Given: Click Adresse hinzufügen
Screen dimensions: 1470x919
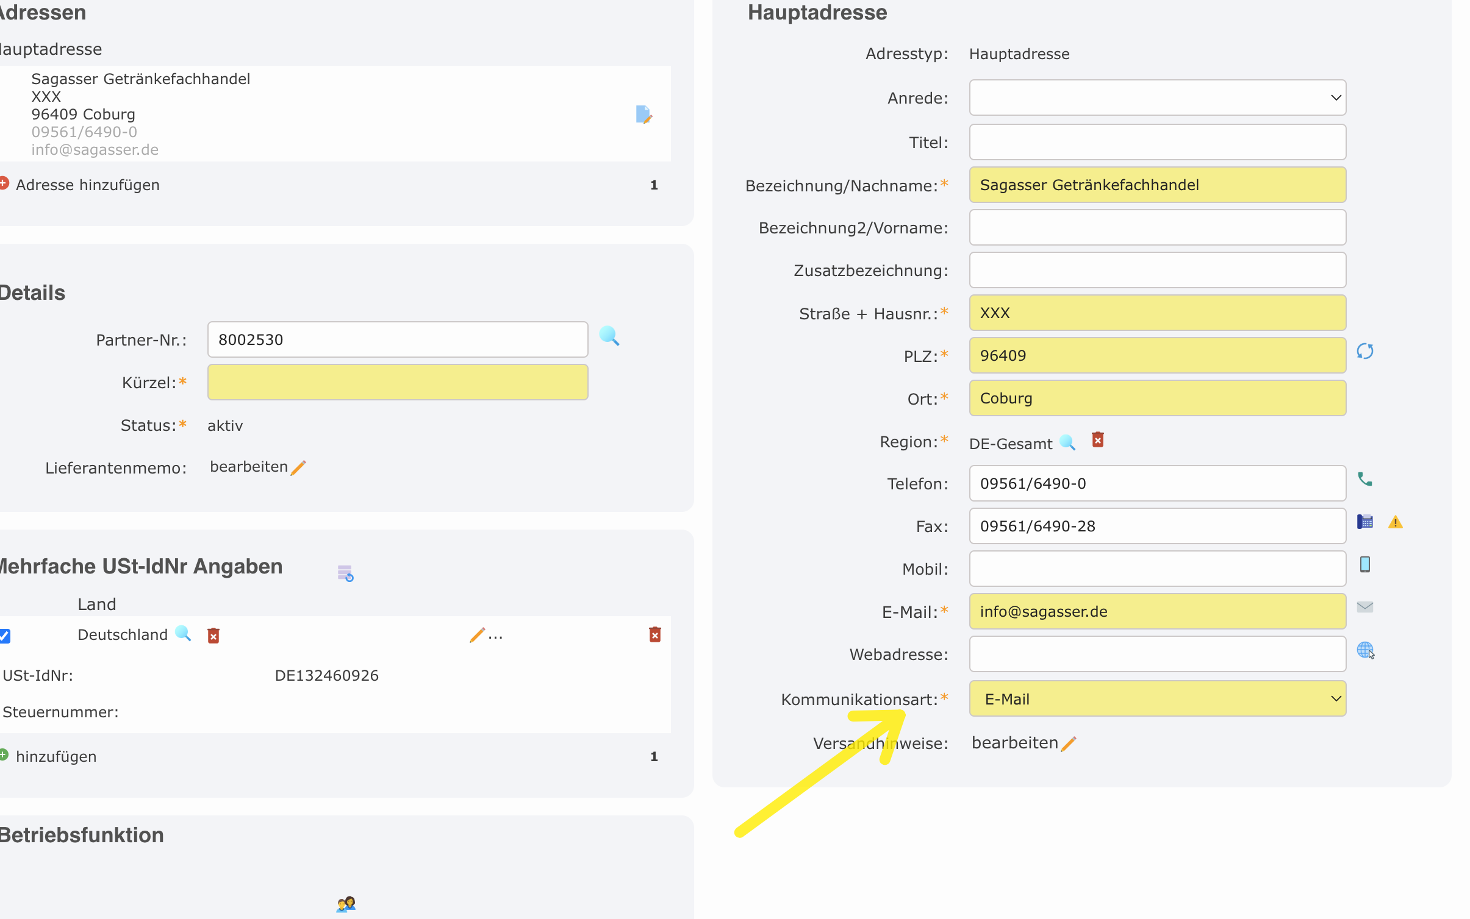Looking at the screenshot, I should 88,184.
